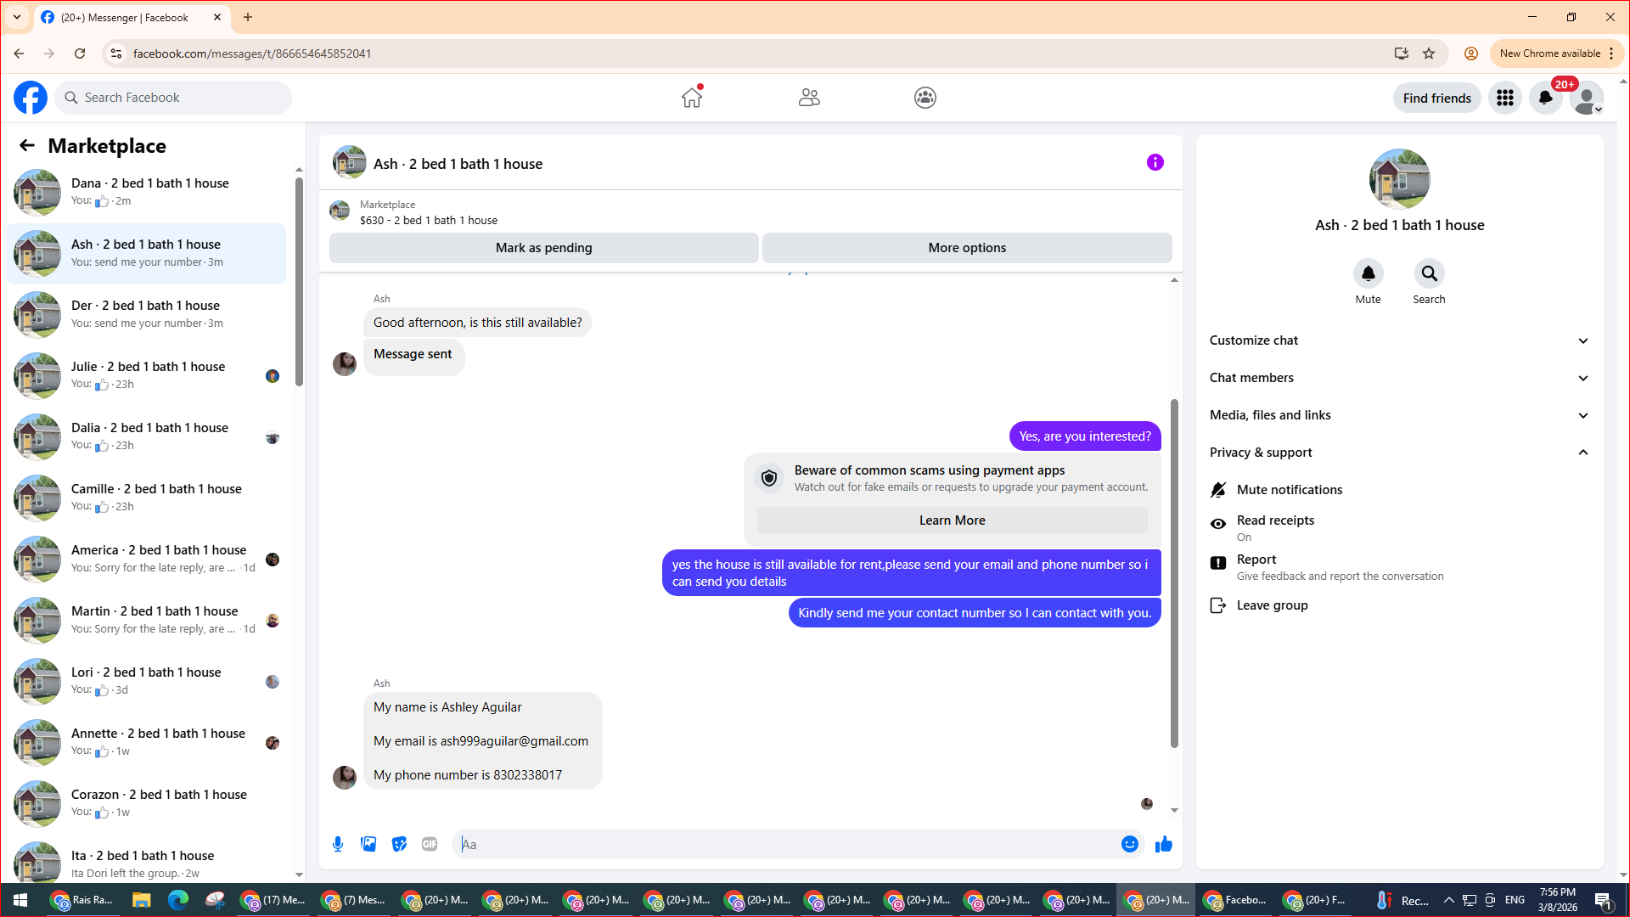Click the voice clip microphone icon
The width and height of the screenshot is (1630, 917).
click(338, 844)
